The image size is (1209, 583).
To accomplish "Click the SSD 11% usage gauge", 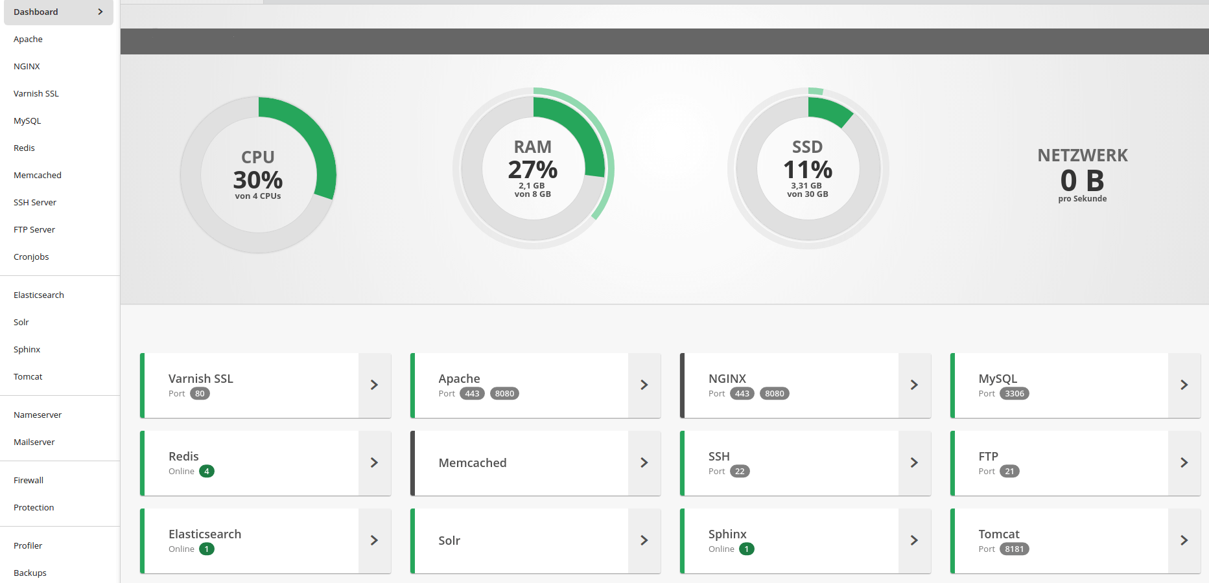I will click(808, 168).
